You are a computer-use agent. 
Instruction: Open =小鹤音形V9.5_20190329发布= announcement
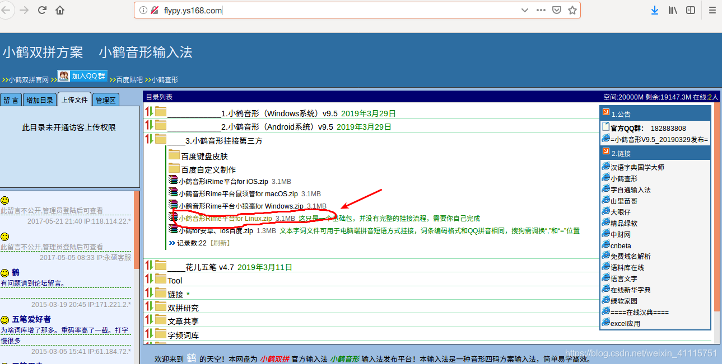click(x=659, y=139)
